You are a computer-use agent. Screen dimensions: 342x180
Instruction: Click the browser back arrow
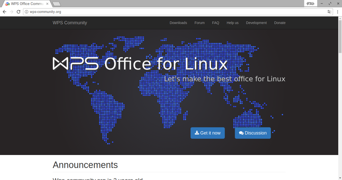point(5,12)
